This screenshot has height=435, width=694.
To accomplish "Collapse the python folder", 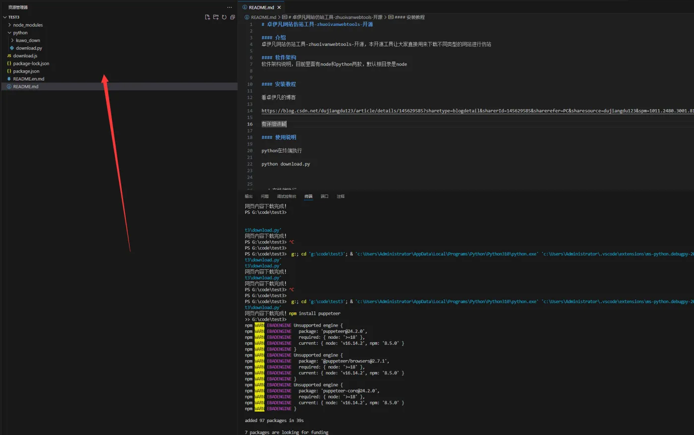I will (x=20, y=33).
